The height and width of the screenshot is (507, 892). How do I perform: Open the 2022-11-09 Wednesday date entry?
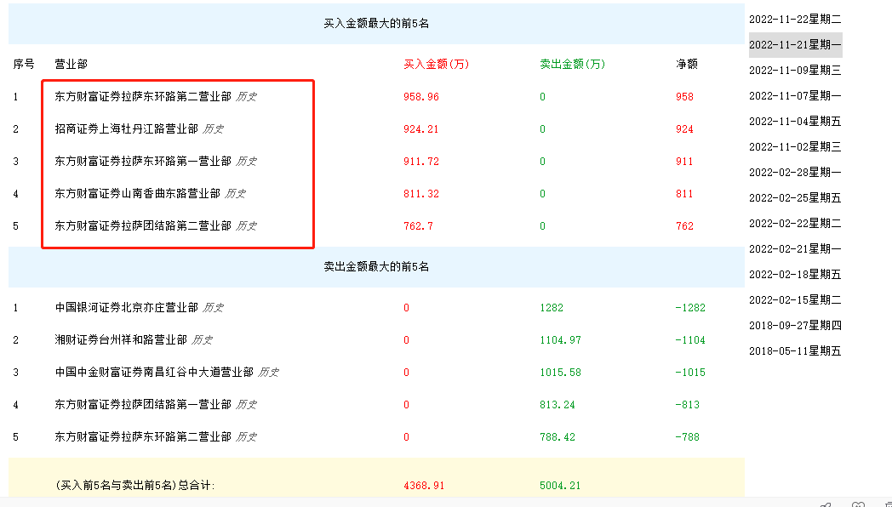pyautogui.click(x=795, y=71)
